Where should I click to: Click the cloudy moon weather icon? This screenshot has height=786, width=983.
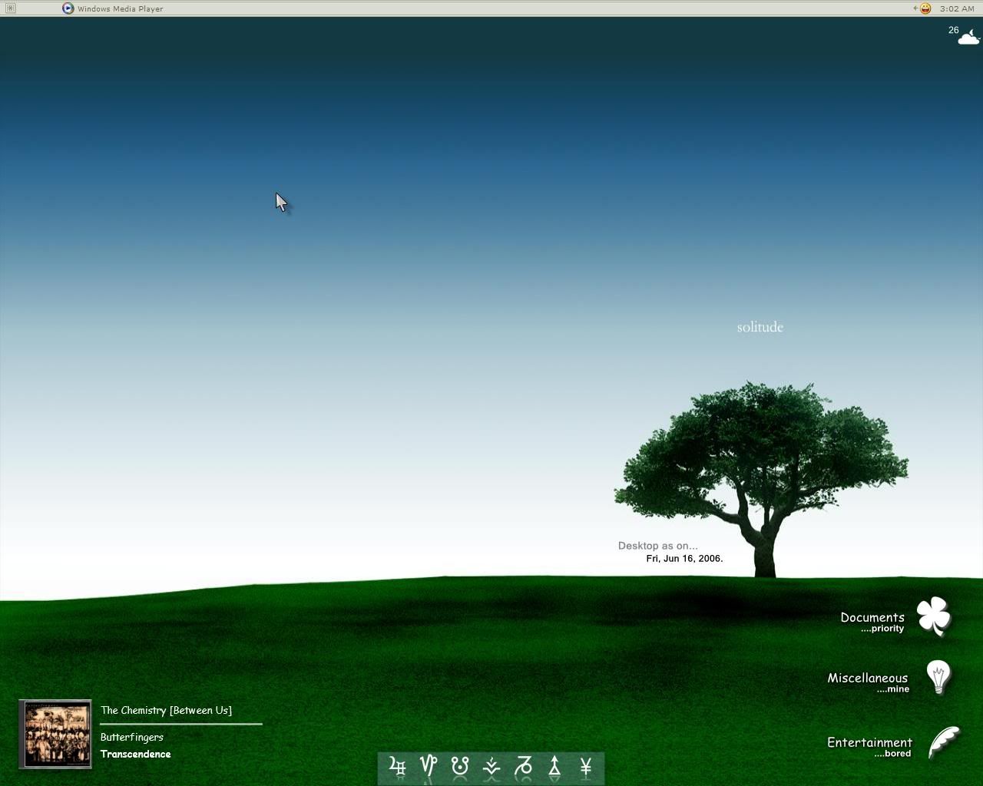click(x=968, y=36)
